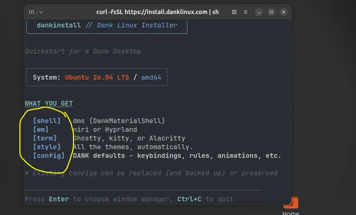This screenshot has height=215, width=356.
Task: Click the [shell] label
Action: point(47,121)
